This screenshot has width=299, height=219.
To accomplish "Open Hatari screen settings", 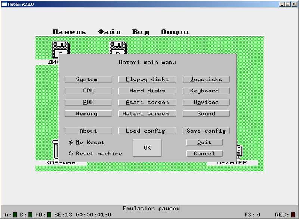I will tap(147, 113).
